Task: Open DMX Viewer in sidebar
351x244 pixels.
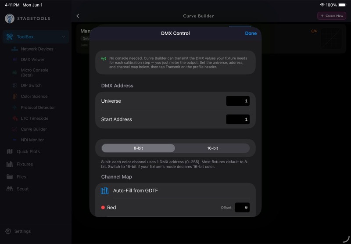Action: pyautogui.click(x=32, y=60)
